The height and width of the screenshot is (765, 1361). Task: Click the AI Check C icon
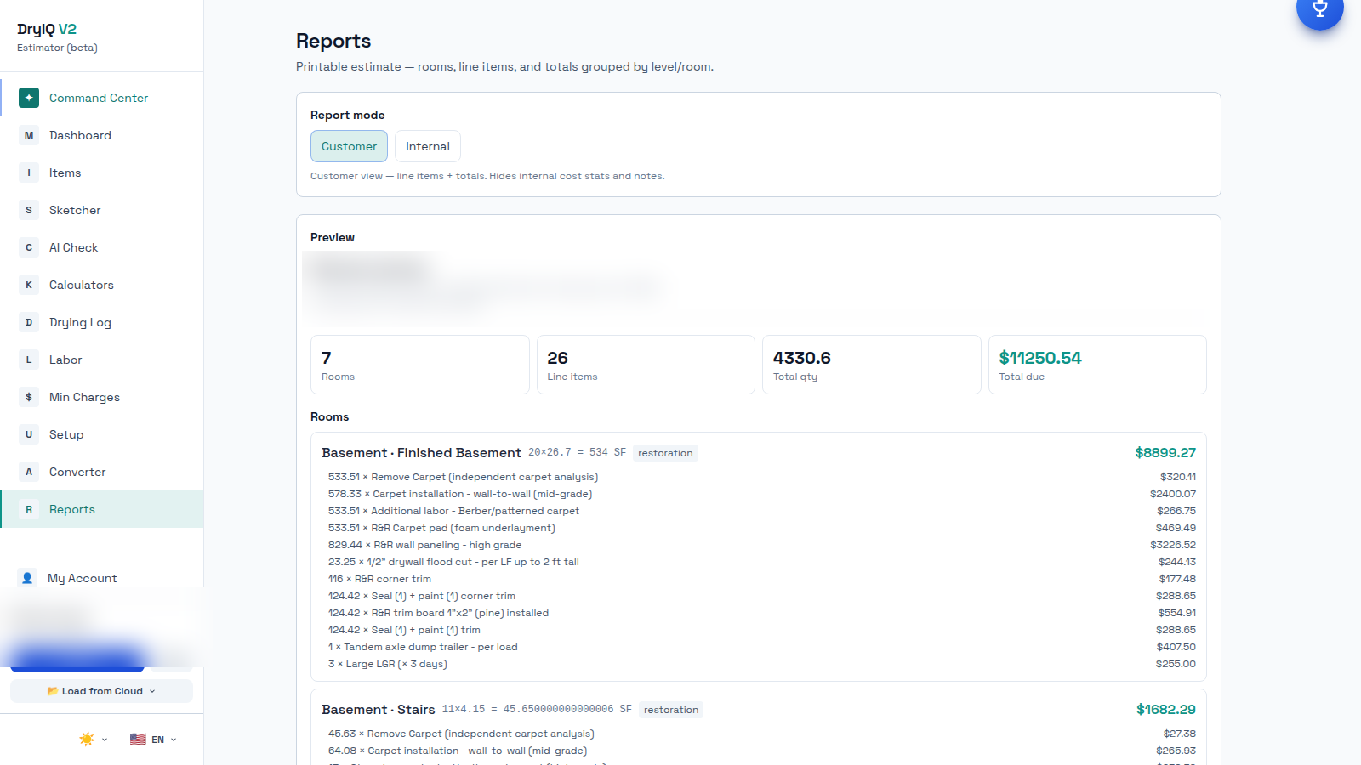coord(29,247)
